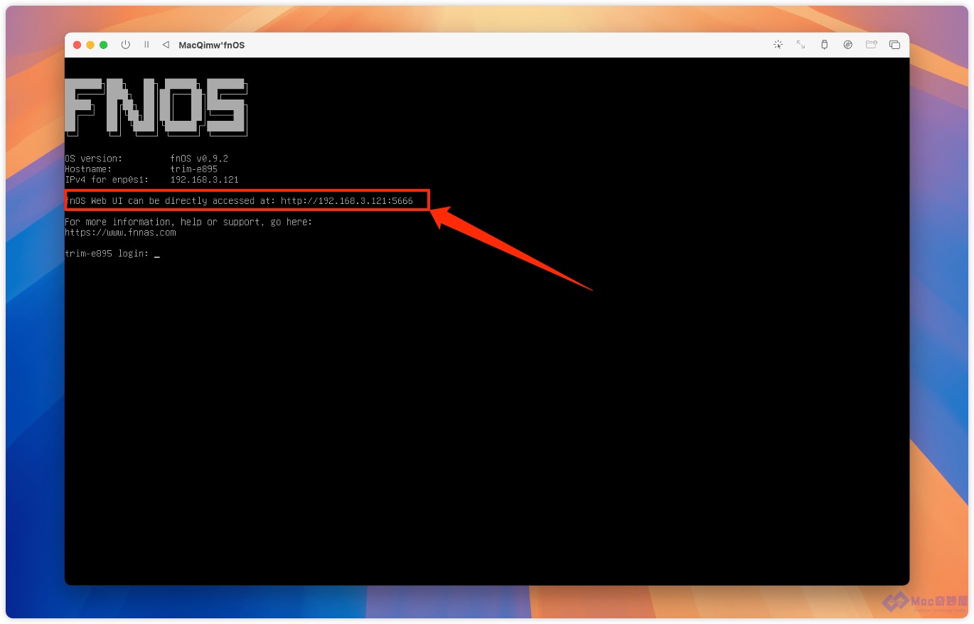
Task: Open the USB devices menu
Action: pos(824,45)
